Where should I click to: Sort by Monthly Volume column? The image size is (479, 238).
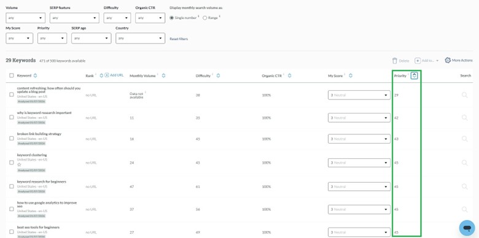[163, 75]
